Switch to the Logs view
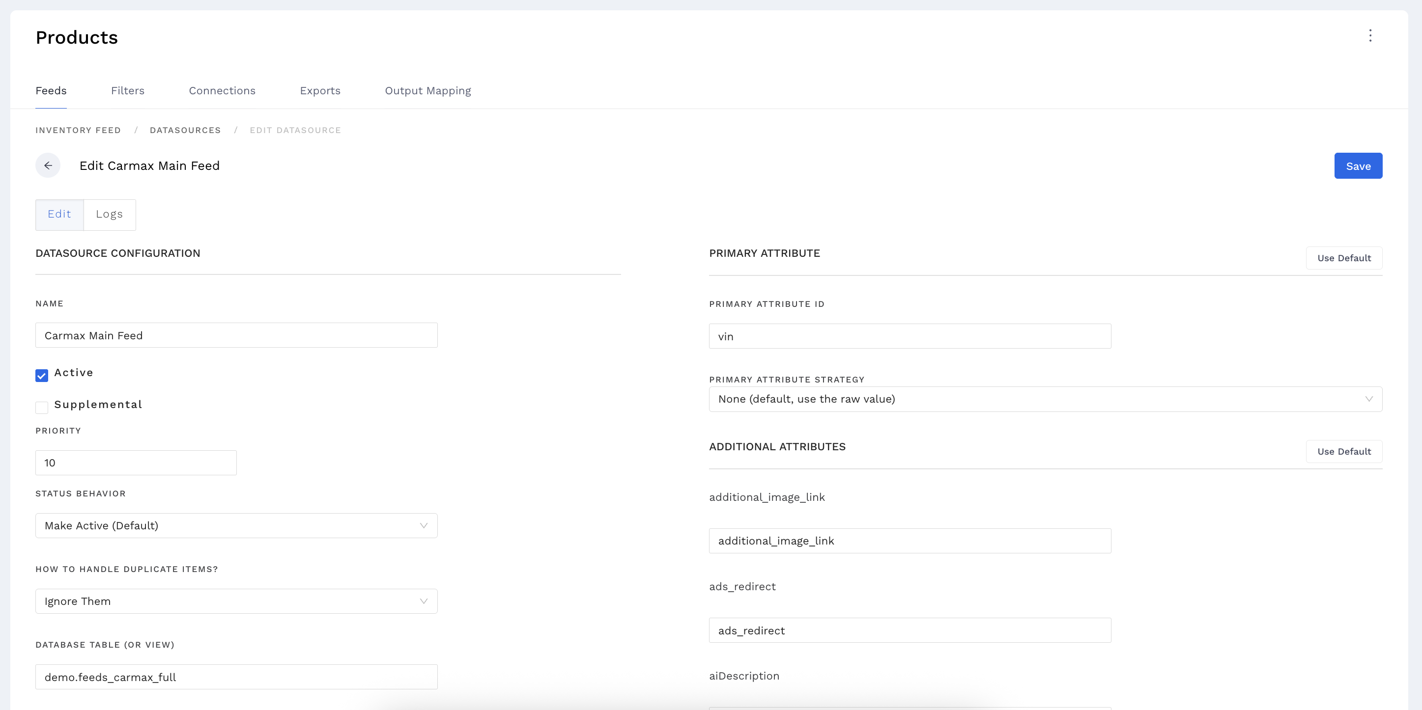This screenshot has width=1422, height=710. pos(109,214)
